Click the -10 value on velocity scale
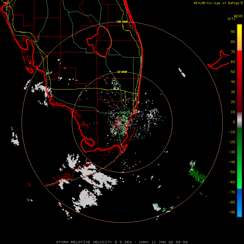Viewport: 244px width, 244px height. click(x=232, y=132)
